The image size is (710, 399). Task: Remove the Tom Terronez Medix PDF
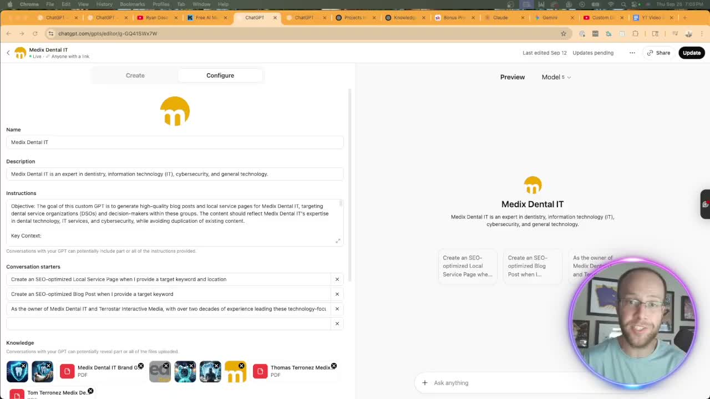tap(90, 391)
